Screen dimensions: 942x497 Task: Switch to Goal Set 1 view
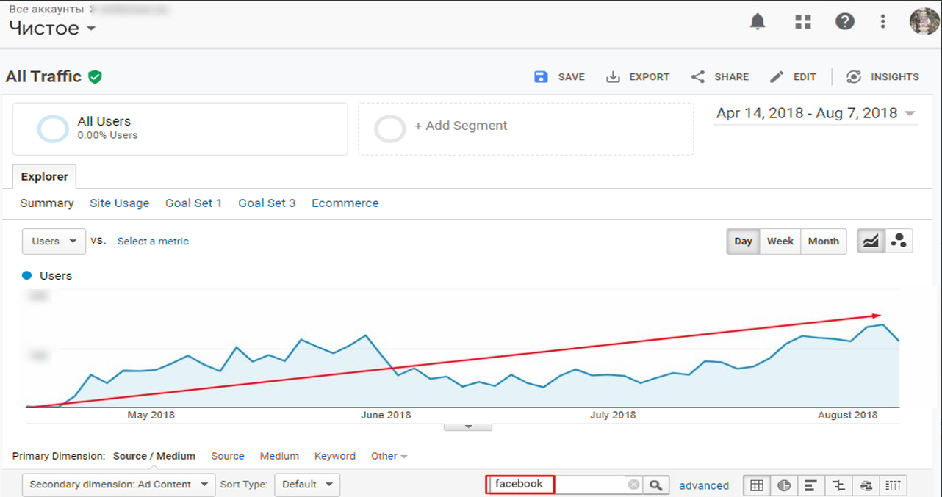click(193, 203)
